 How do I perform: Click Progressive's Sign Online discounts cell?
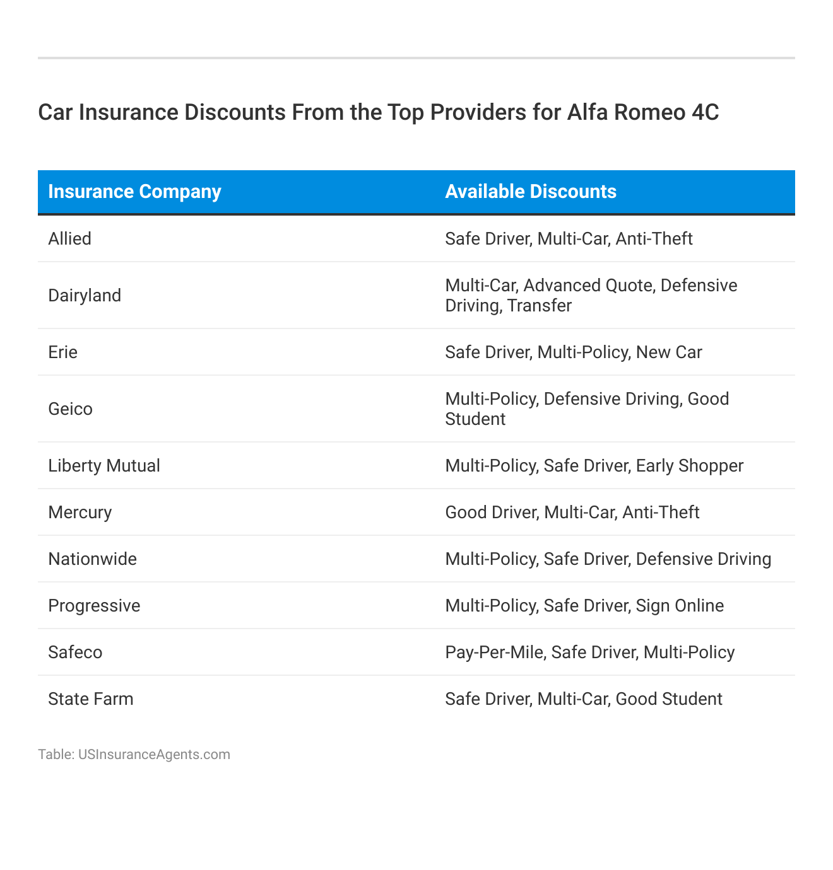click(584, 606)
